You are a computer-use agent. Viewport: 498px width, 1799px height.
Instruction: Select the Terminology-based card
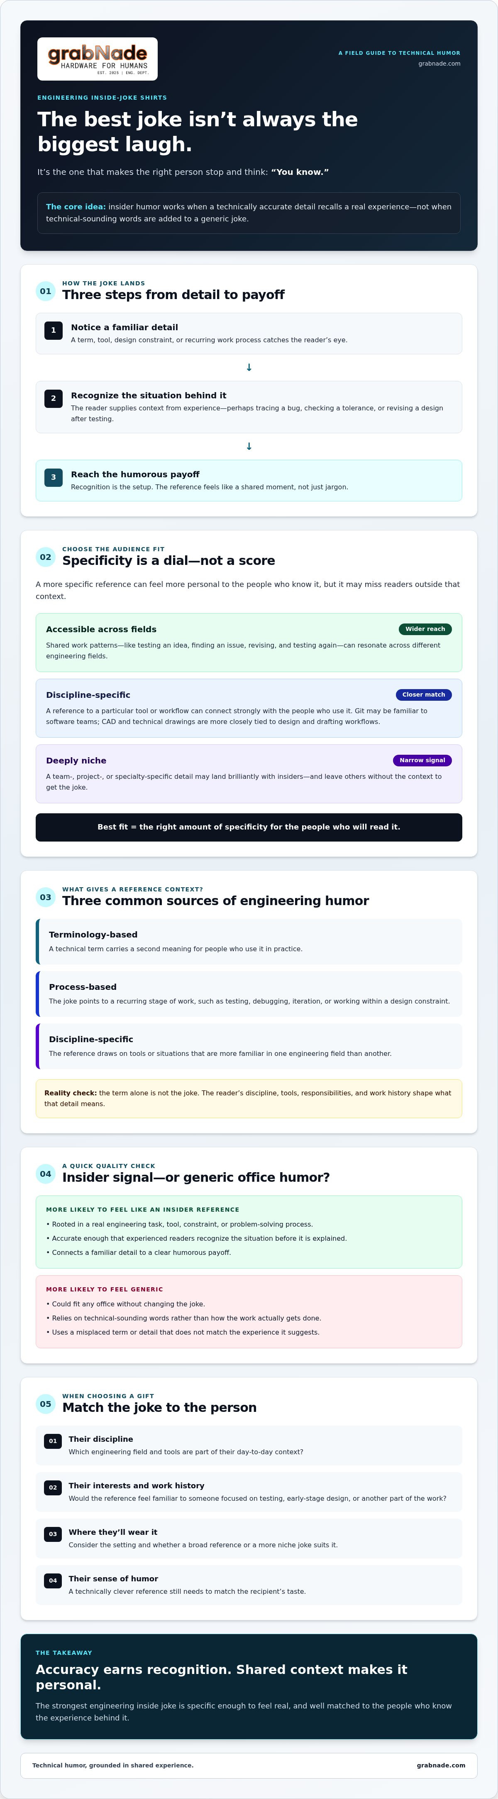coord(249,941)
